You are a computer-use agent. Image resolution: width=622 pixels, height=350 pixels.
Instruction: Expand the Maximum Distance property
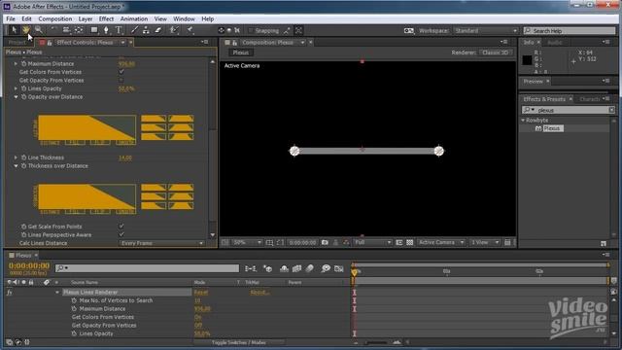(x=16, y=63)
